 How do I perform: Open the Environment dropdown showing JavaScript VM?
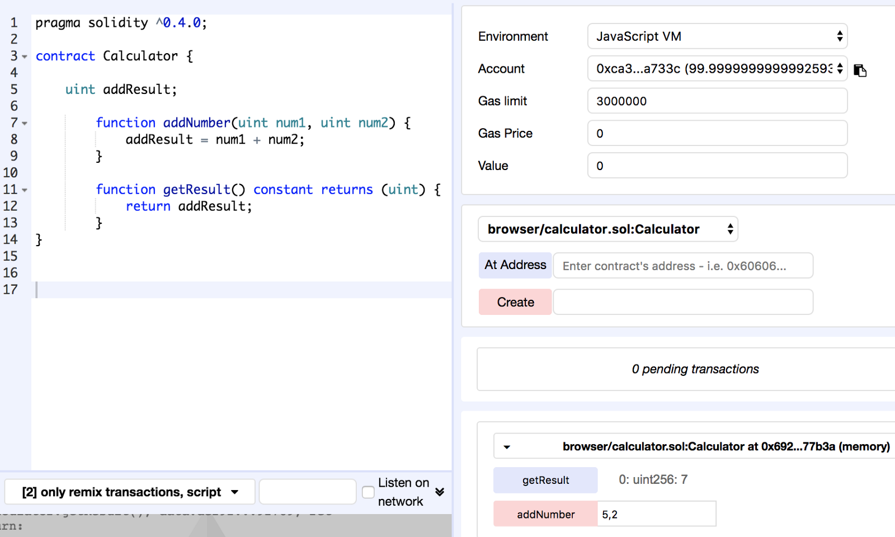(717, 36)
